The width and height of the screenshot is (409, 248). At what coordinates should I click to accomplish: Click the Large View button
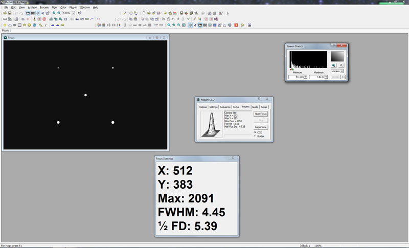pyautogui.click(x=261, y=127)
